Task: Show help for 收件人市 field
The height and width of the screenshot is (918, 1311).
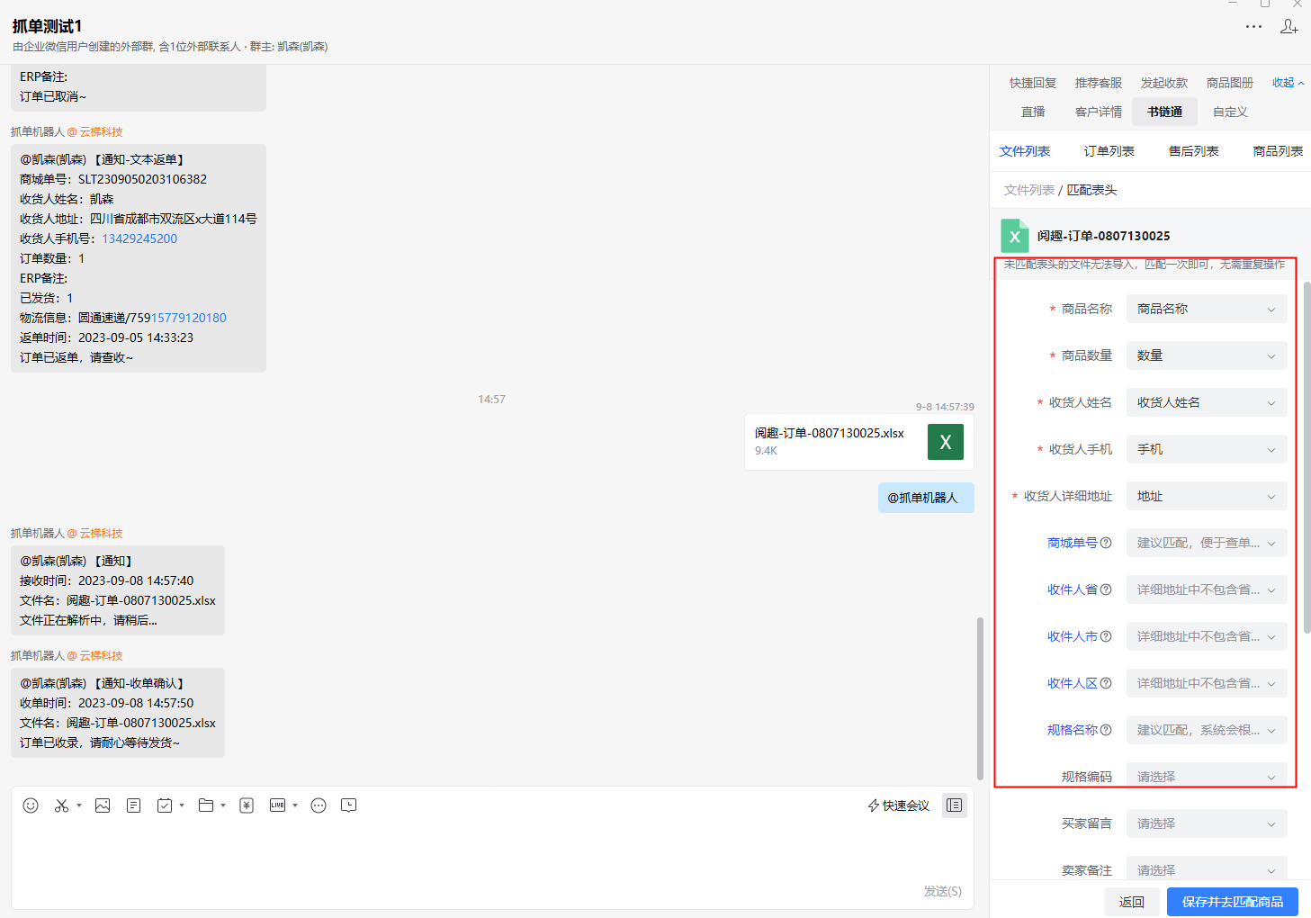Action: click(x=1106, y=636)
